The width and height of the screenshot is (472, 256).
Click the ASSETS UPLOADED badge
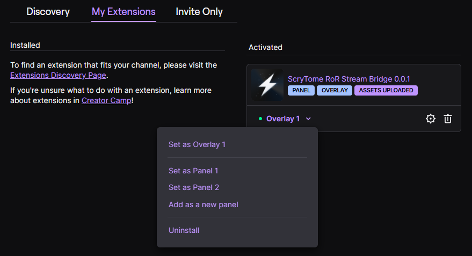pyautogui.click(x=386, y=90)
